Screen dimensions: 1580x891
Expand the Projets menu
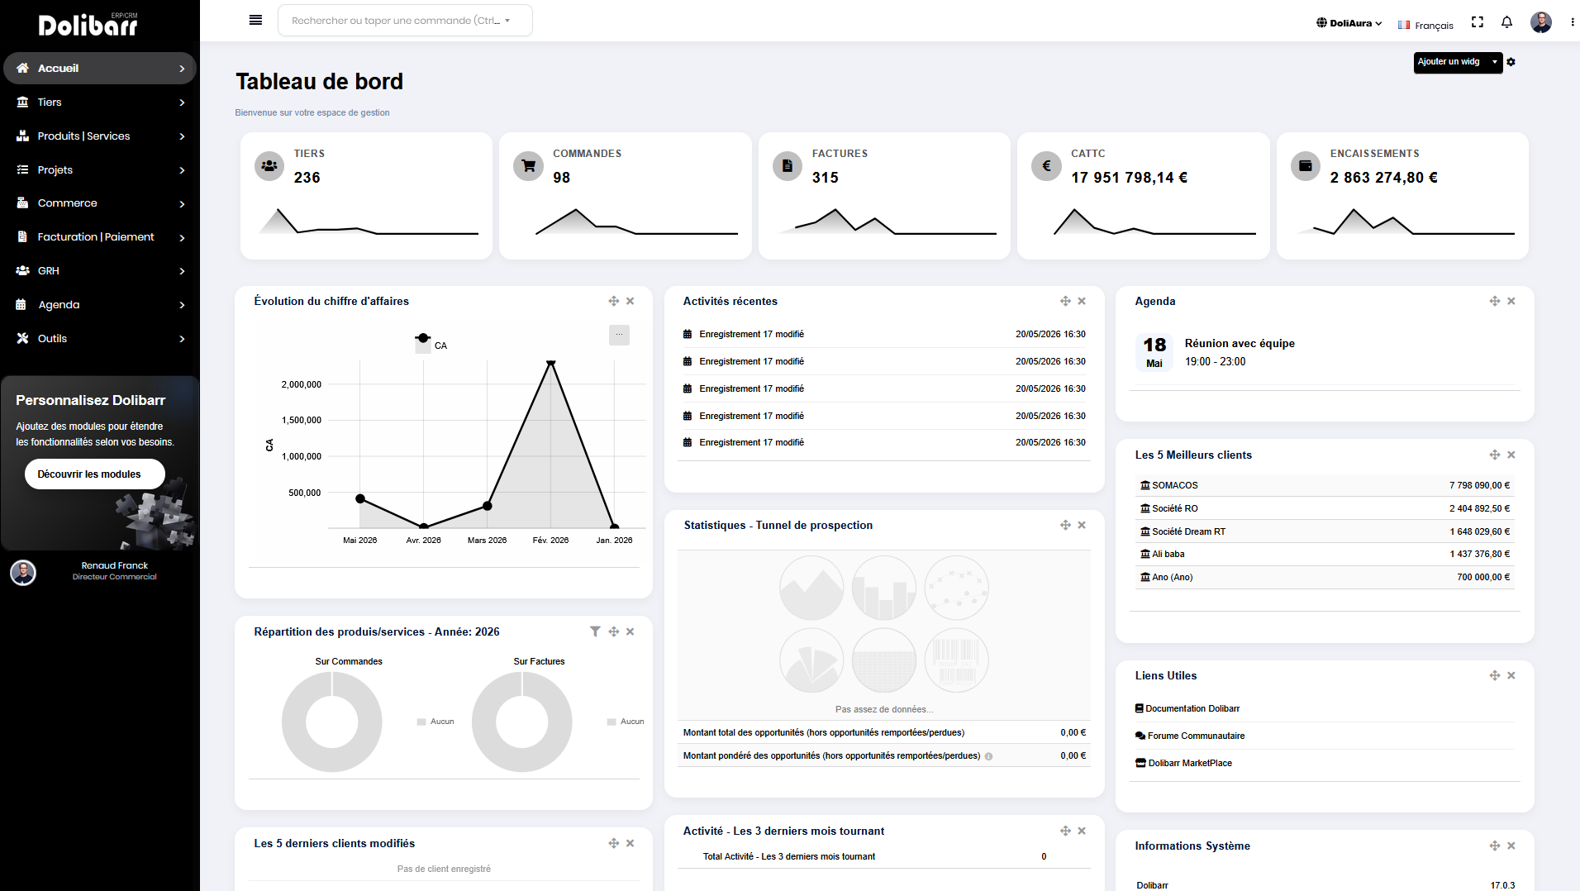(x=100, y=170)
